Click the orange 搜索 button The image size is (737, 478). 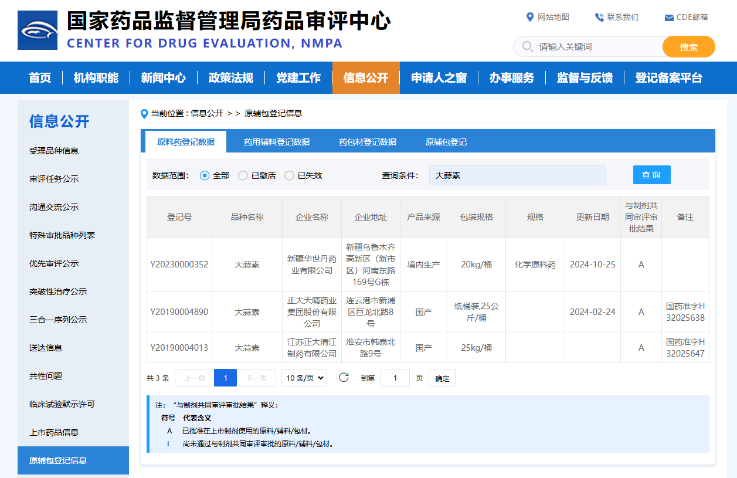[x=688, y=47]
